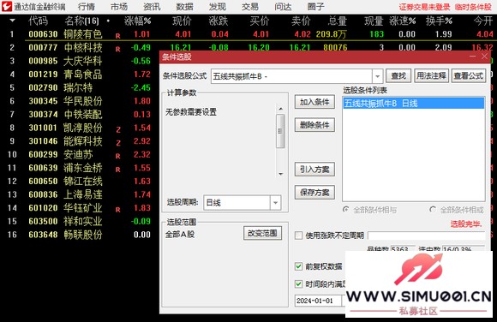The height and width of the screenshot is (322, 497).
Task: Click the scroll-up arrow in 计算参数 panel
Action: coord(280,109)
